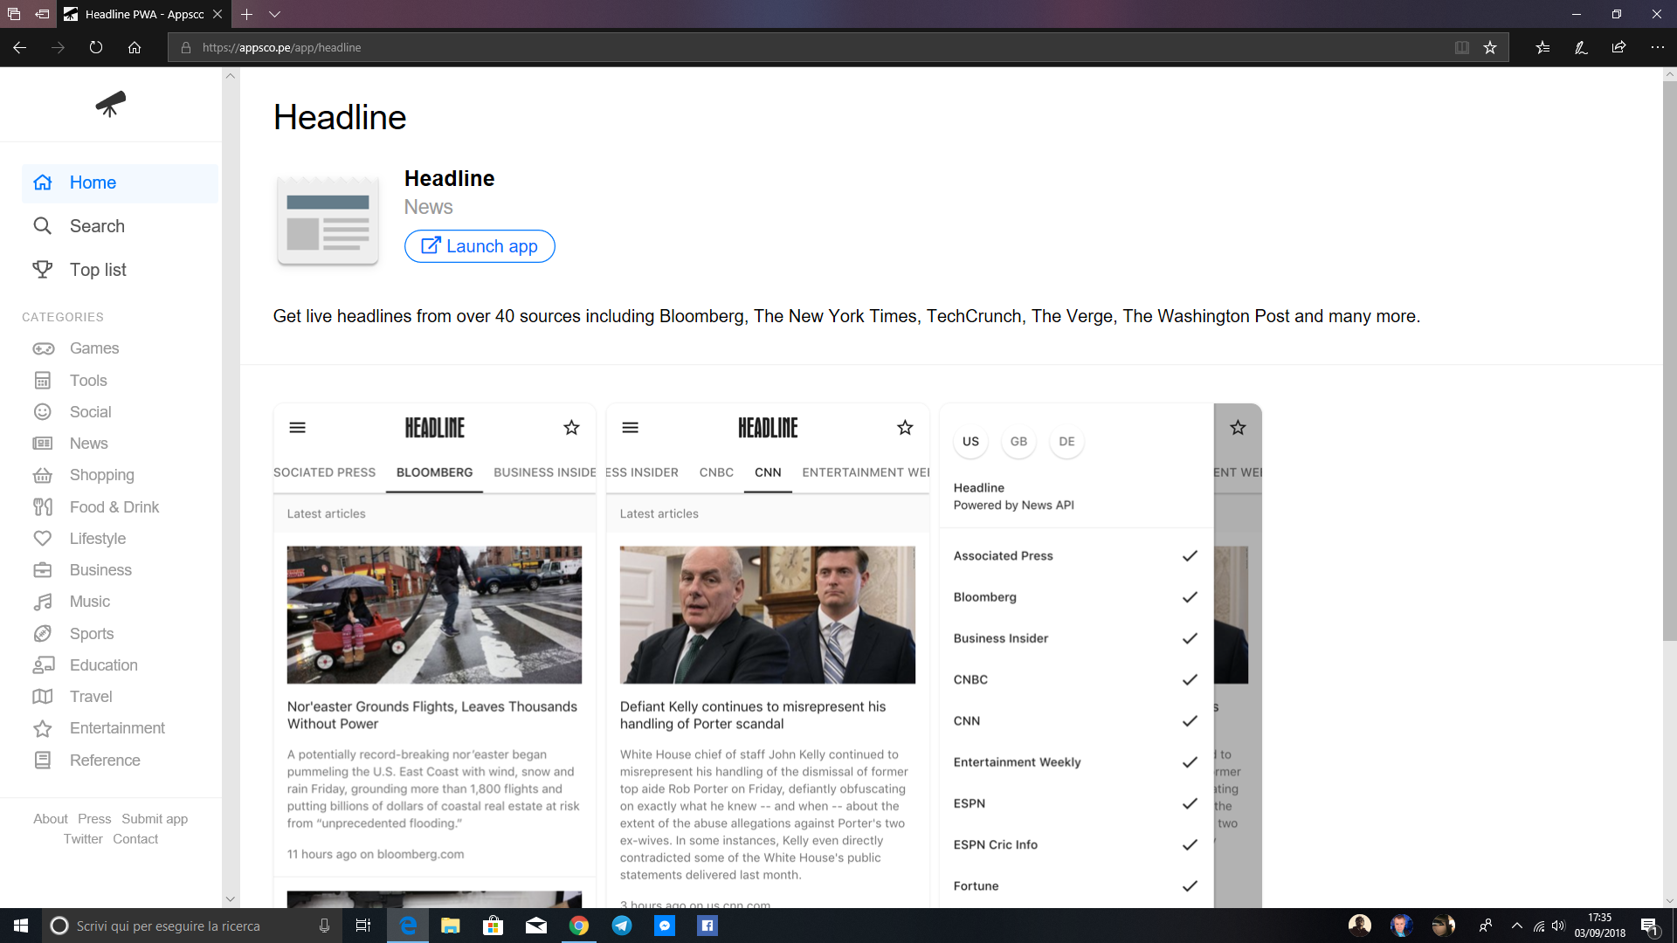
Task: Select the Lifestyle category
Action: click(x=97, y=539)
